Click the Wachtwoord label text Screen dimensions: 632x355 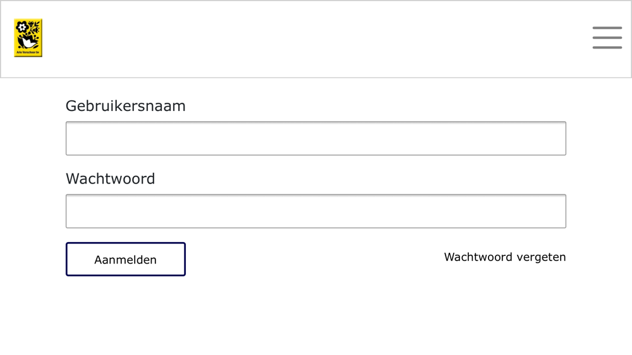coord(111,179)
